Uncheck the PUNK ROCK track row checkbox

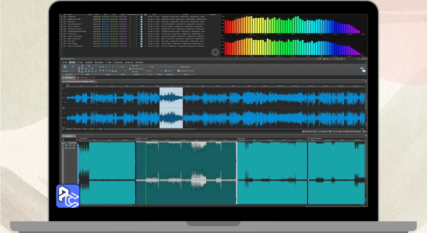click(x=141, y=22)
